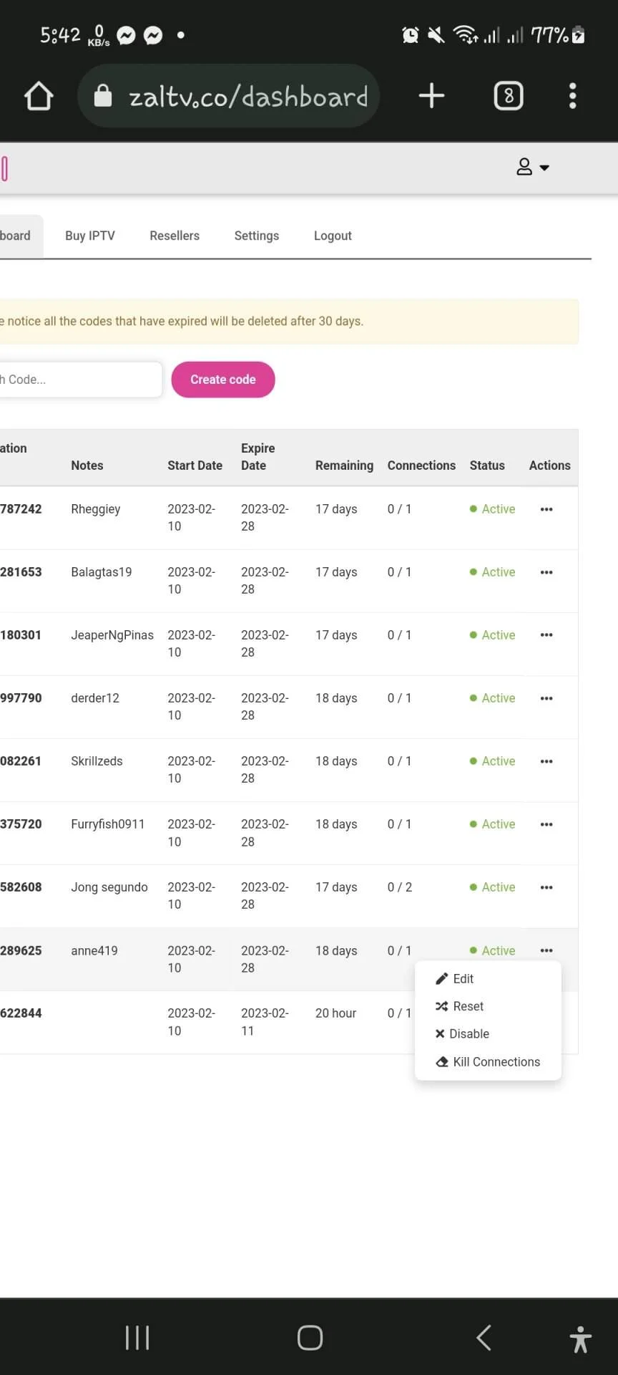Image resolution: width=618 pixels, height=1375 pixels.
Task: Click the Create code button
Action: pyautogui.click(x=223, y=380)
